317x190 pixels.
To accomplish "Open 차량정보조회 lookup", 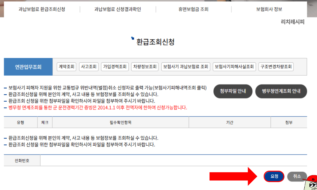I will point(145,67).
